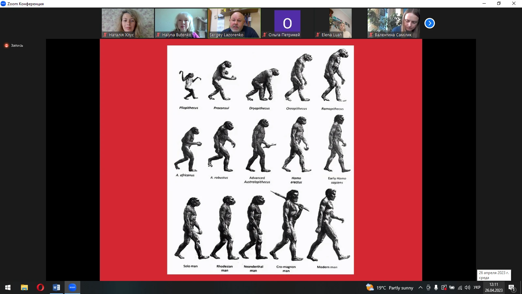Open Wi-Fi network settings in tray

coord(460,287)
